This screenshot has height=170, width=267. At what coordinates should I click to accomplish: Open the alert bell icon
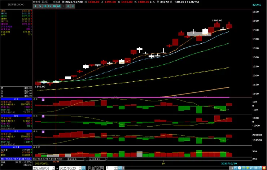coord(264,168)
